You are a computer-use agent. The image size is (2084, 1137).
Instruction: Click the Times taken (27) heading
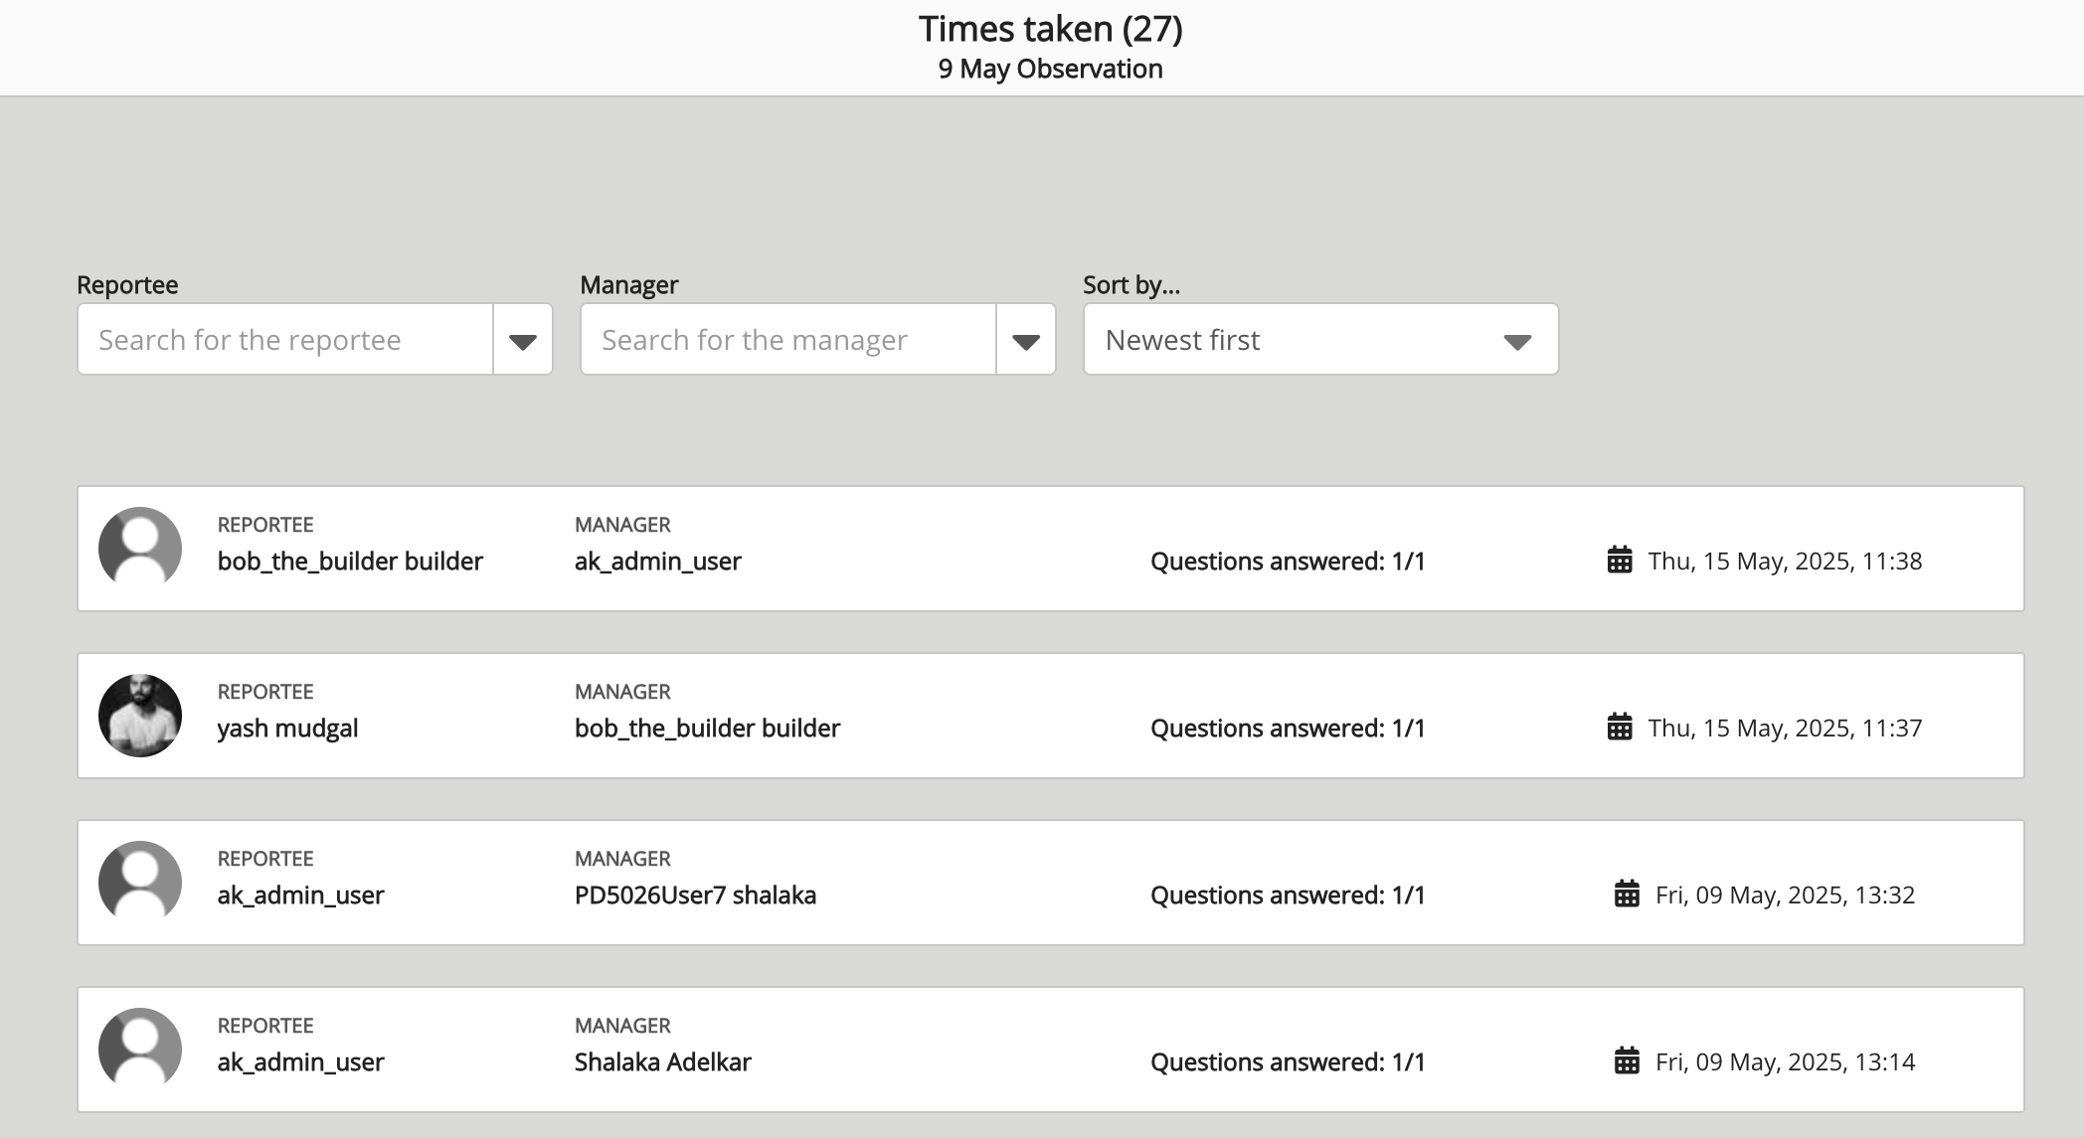click(x=1050, y=29)
